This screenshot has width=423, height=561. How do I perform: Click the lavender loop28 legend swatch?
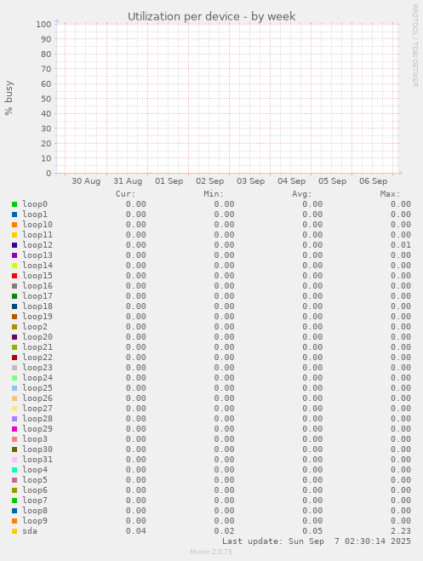[14, 419]
